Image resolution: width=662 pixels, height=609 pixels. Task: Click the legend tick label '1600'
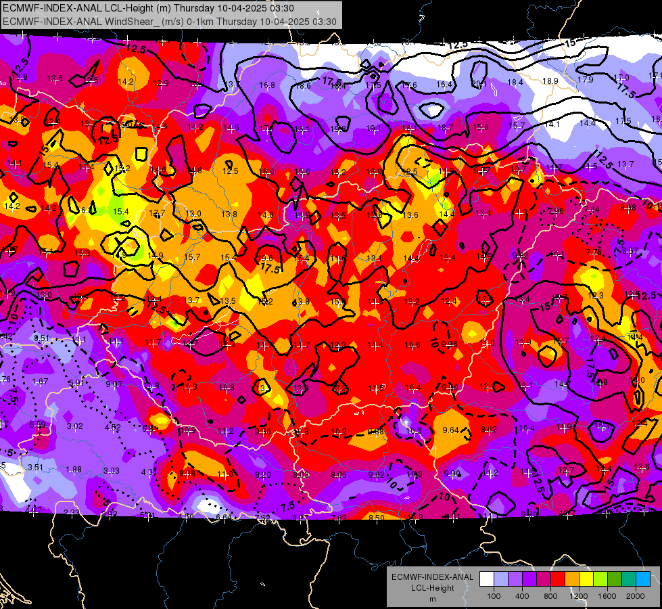pos(607,596)
